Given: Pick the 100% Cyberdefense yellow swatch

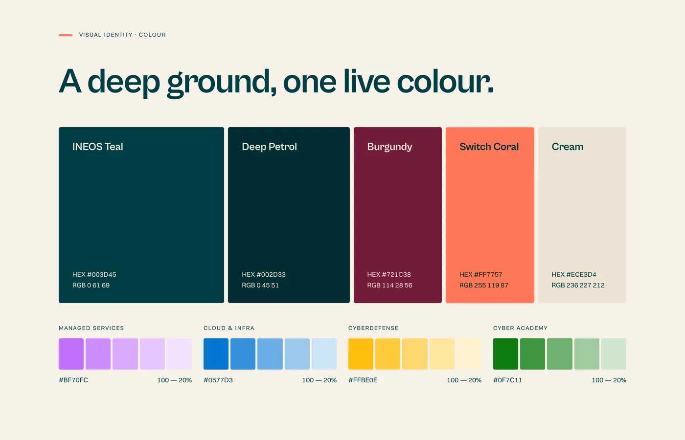Looking at the screenshot, I should 361,354.
